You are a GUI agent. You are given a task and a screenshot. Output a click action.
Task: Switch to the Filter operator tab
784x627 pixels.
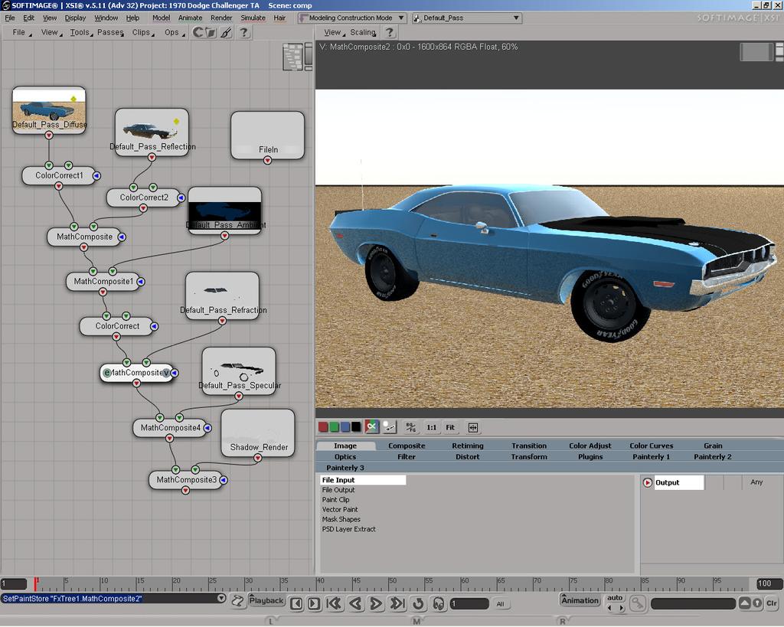[x=407, y=457]
